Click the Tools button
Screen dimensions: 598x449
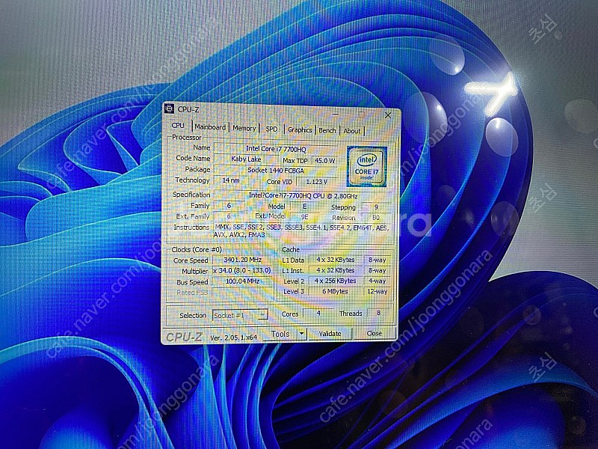(x=280, y=334)
